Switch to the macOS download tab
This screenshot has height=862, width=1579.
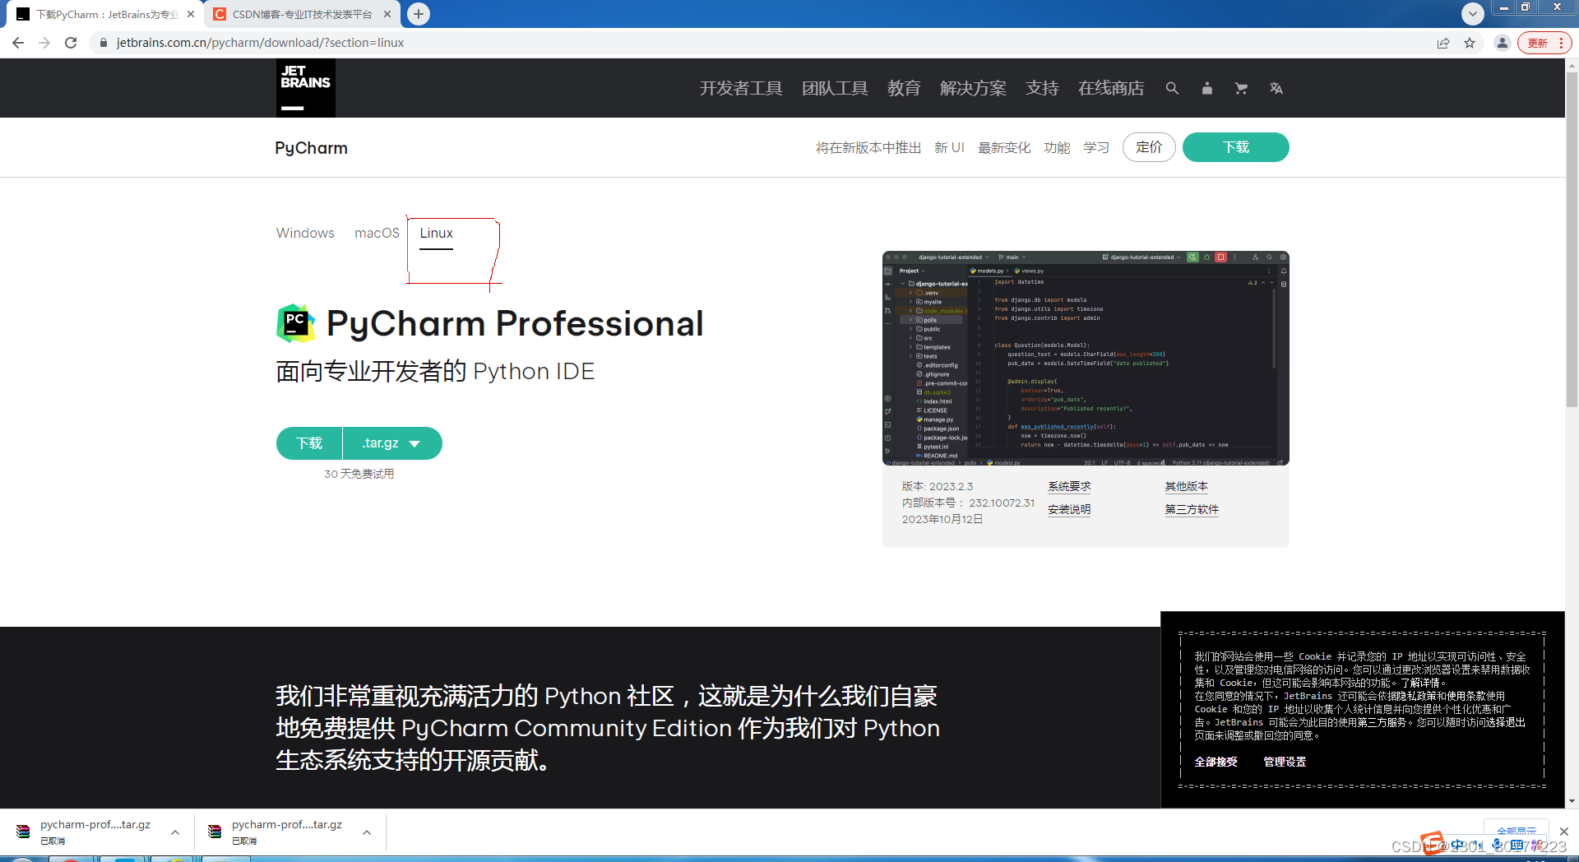376,233
